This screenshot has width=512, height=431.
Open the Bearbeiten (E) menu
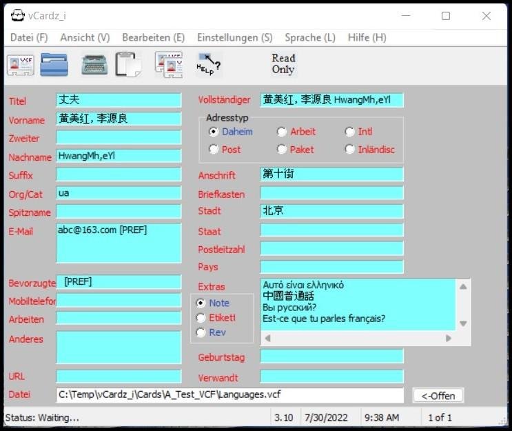(154, 37)
